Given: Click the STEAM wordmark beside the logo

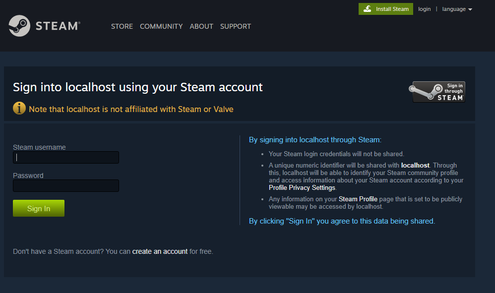Looking at the screenshot, I should coord(57,26).
